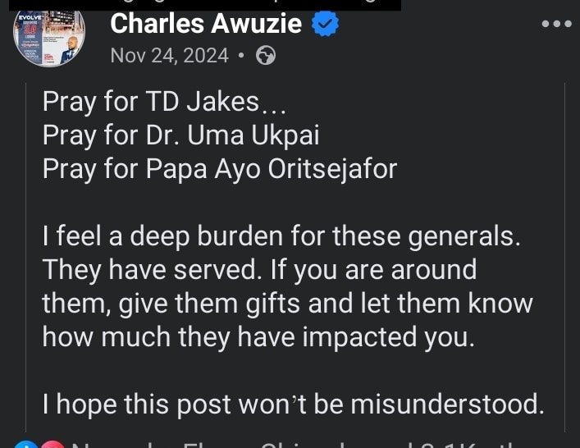Click the line starting 'They have served'
This screenshot has height=448, width=580.
pos(259,269)
